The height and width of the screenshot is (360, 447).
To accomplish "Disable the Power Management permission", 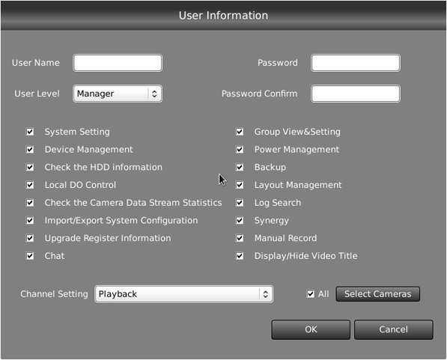I will tap(240, 150).
